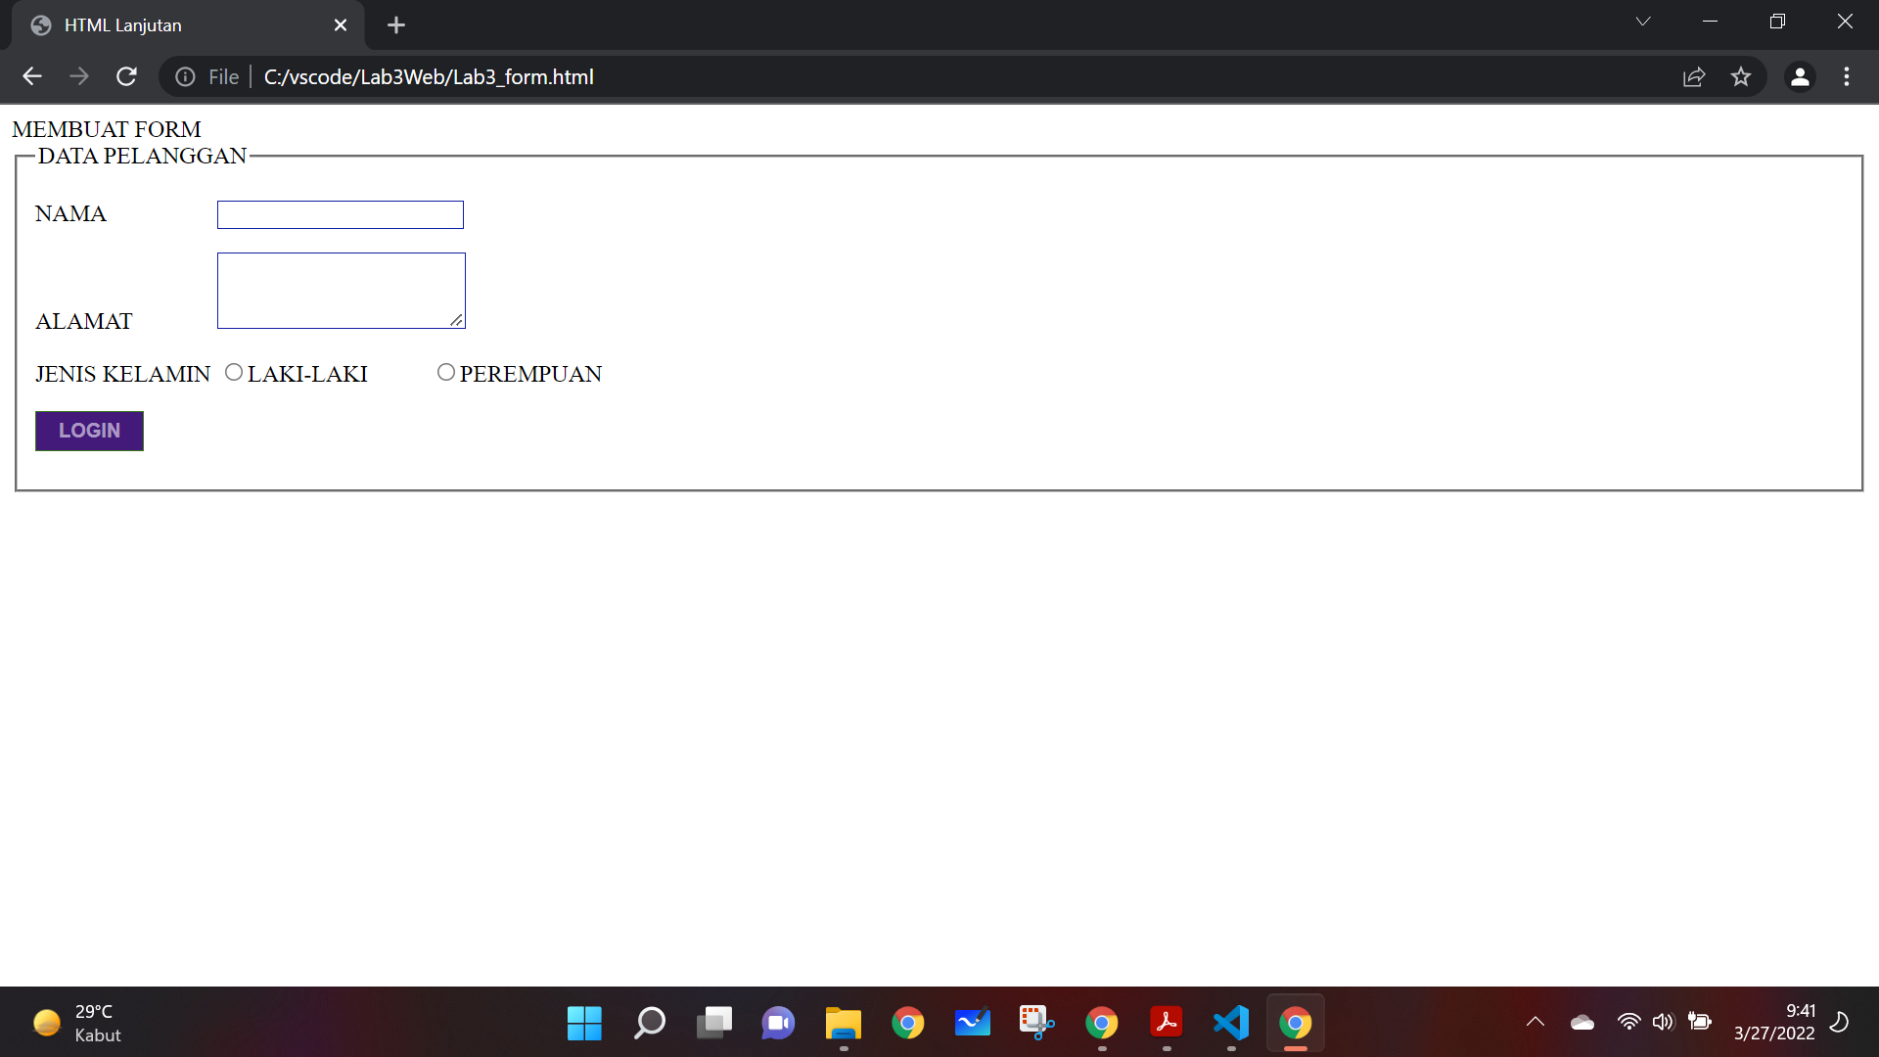The height and width of the screenshot is (1057, 1879).
Task: Open the system tray hidden icons arrow
Action: pyautogui.click(x=1535, y=1022)
